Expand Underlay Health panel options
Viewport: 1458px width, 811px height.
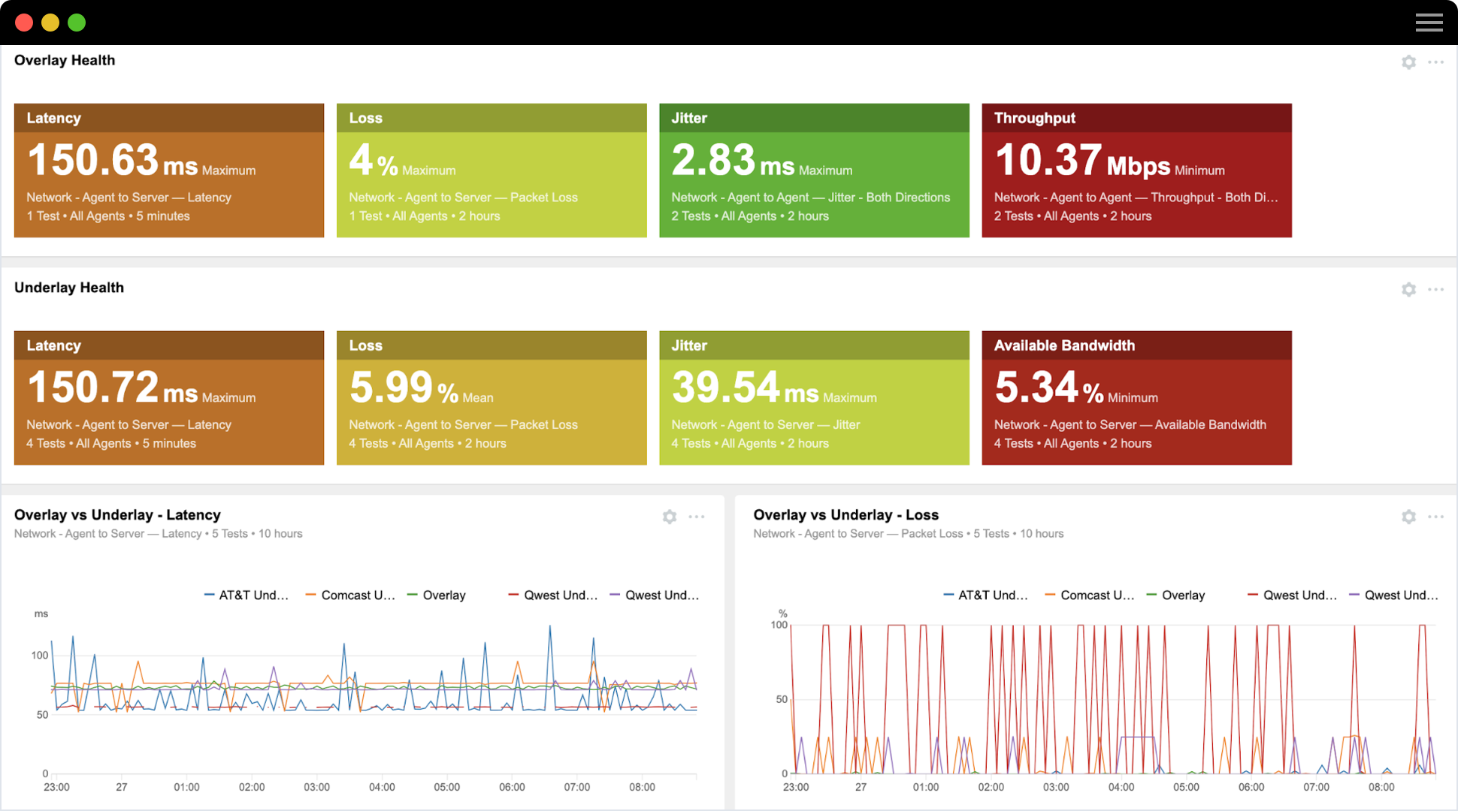pos(1436,288)
